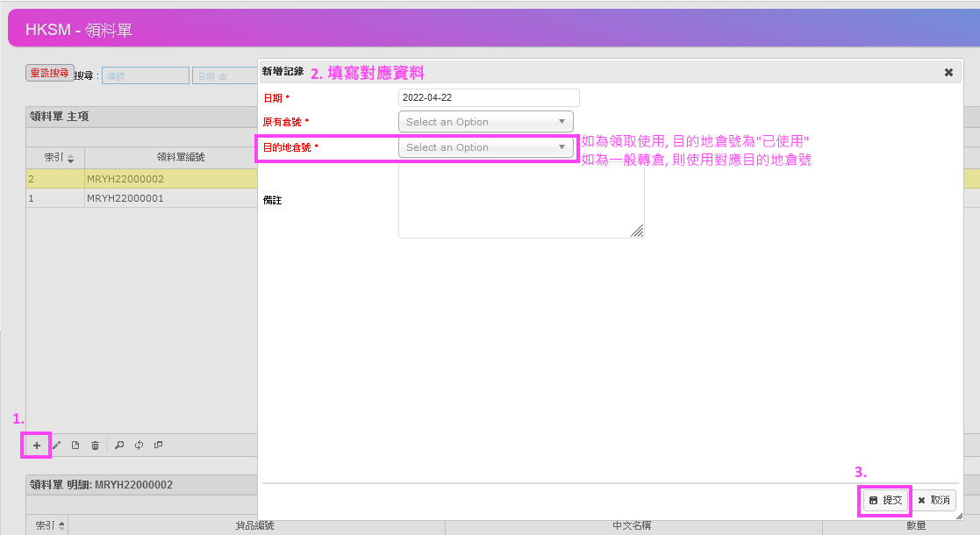Image resolution: width=980 pixels, height=535 pixels.
Task: Click the duplicate windows icon in the toolbar
Action: (159, 445)
